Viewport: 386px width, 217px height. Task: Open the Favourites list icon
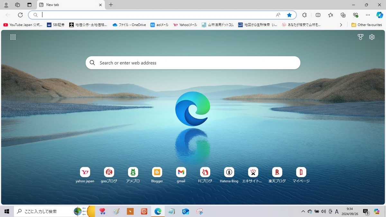330,15
